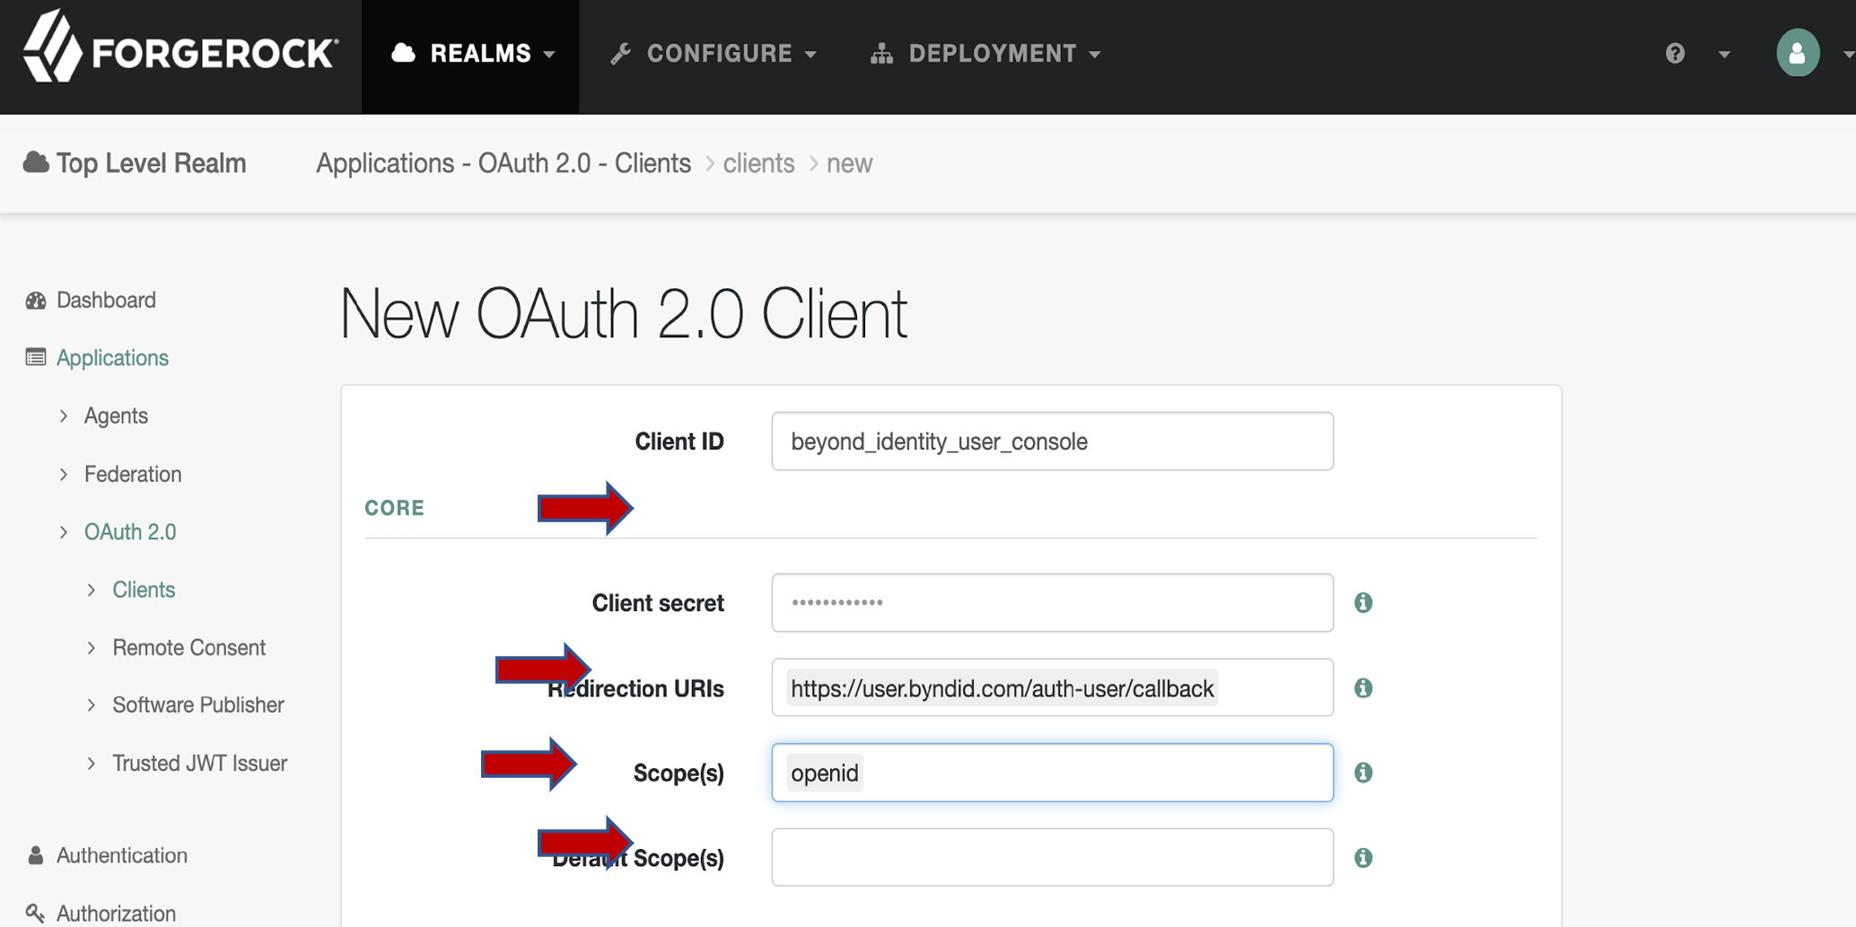Viewport: 1856px width, 927px height.
Task: Click the Applications - OAuth 2.0 - Clients breadcrumb
Action: tap(503, 163)
